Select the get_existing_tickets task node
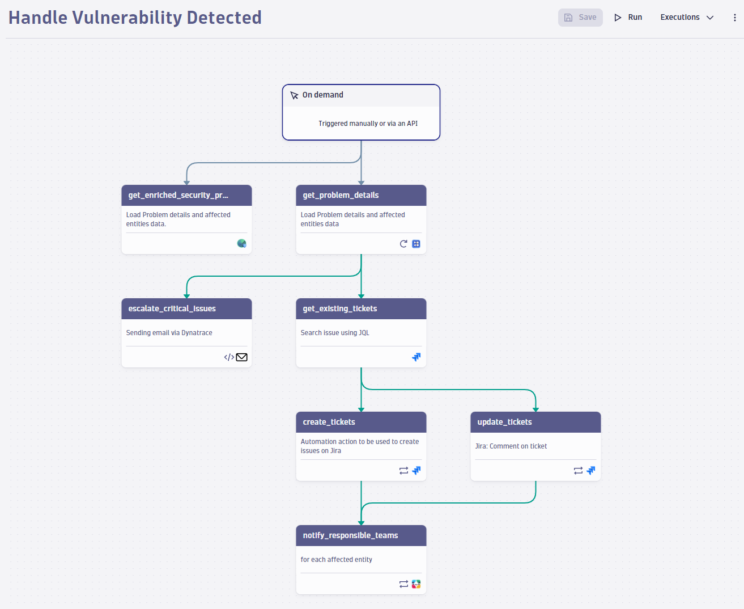This screenshot has width=744, height=609. (x=361, y=333)
